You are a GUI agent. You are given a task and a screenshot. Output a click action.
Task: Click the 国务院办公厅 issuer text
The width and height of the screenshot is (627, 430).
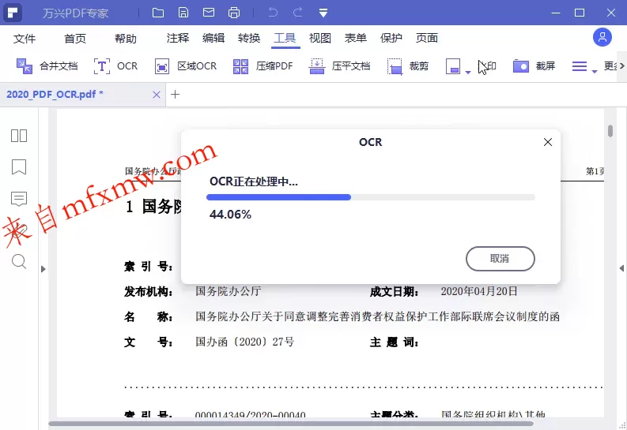[x=229, y=292]
